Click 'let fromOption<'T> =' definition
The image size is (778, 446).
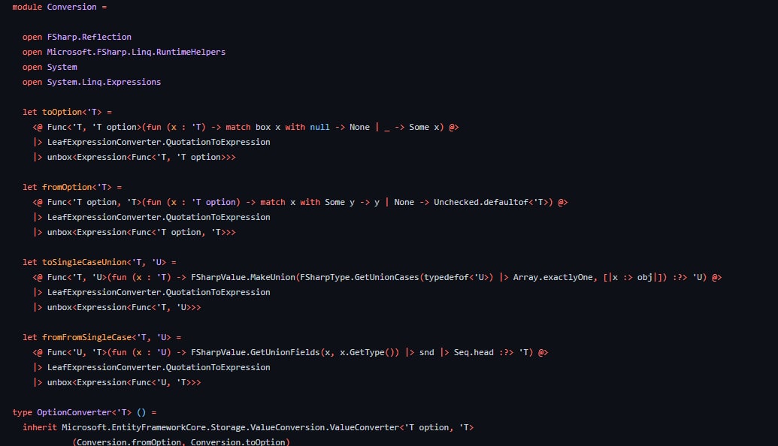point(72,187)
